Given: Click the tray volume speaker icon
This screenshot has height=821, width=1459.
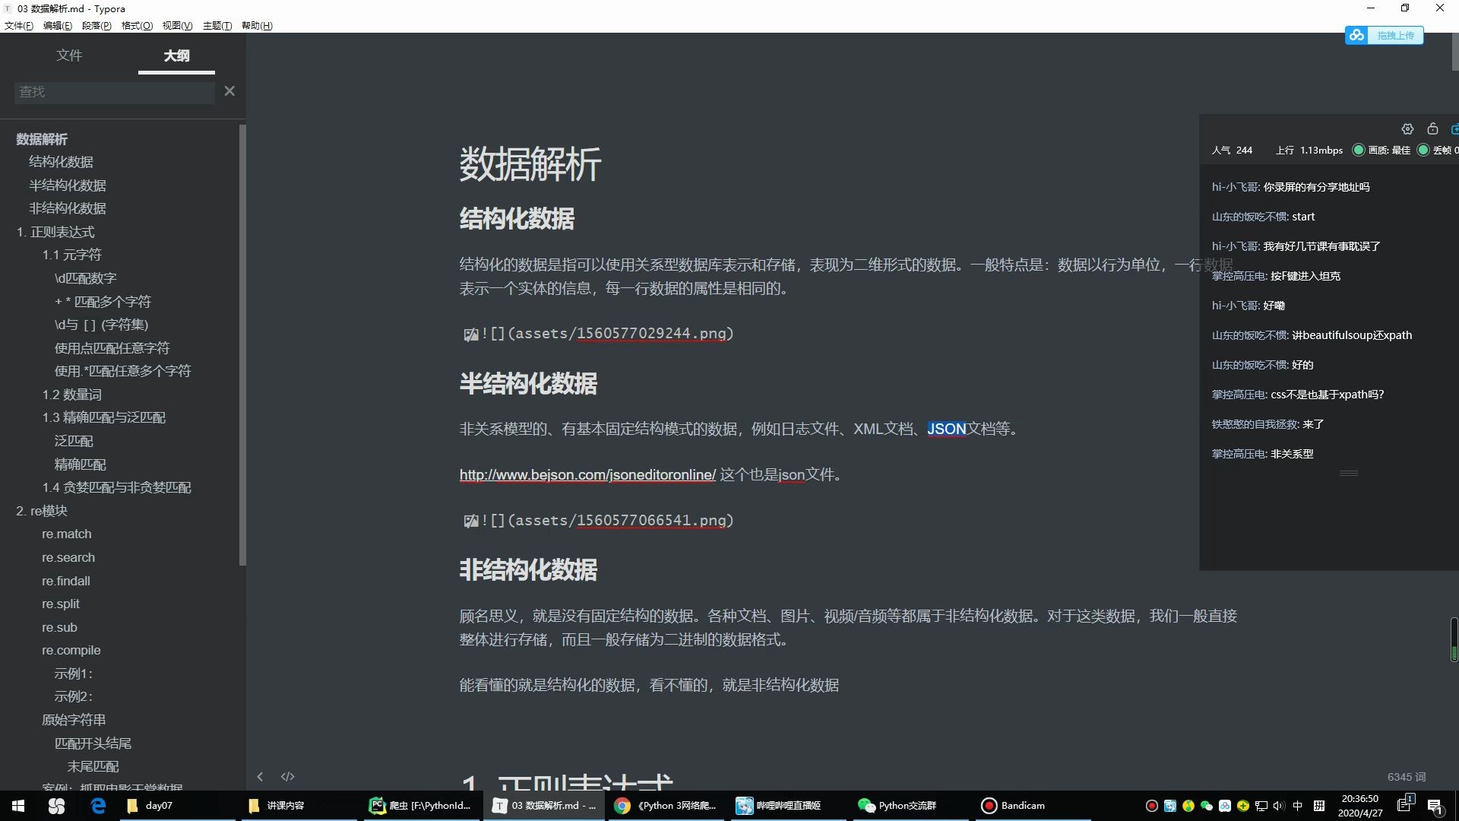Looking at the screenshot, I should pos(1278,806).
